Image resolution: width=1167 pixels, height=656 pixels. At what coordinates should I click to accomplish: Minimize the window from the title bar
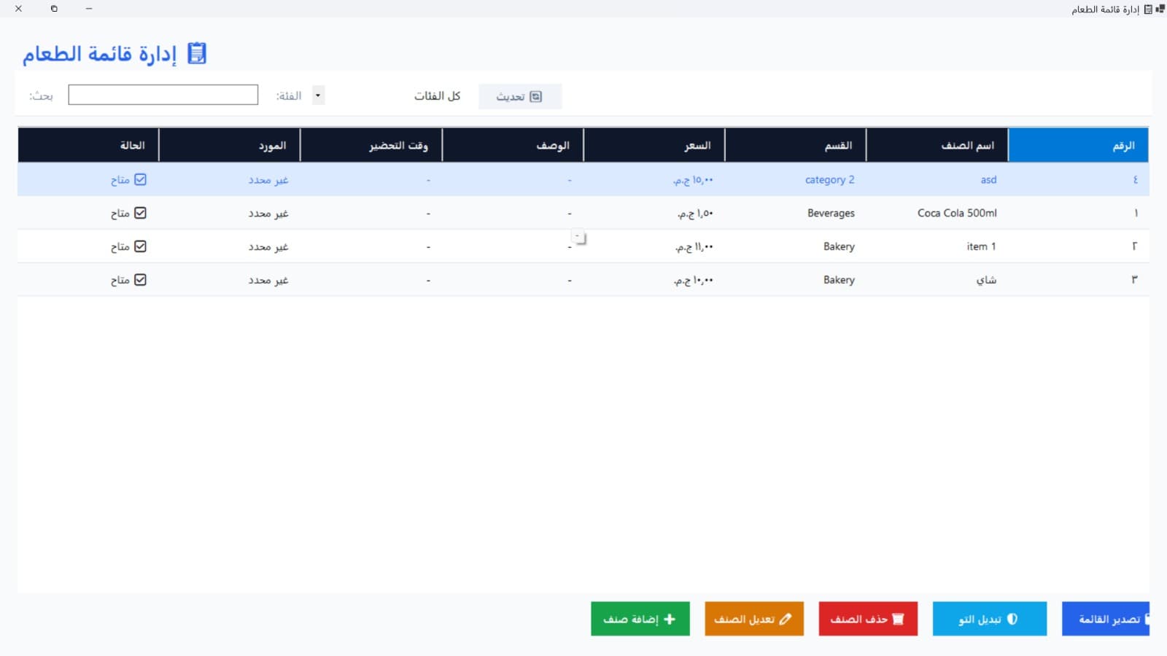(89, 9)
